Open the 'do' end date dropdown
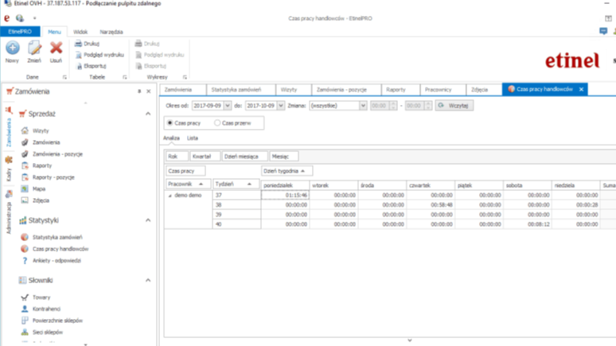 [280, 106]
